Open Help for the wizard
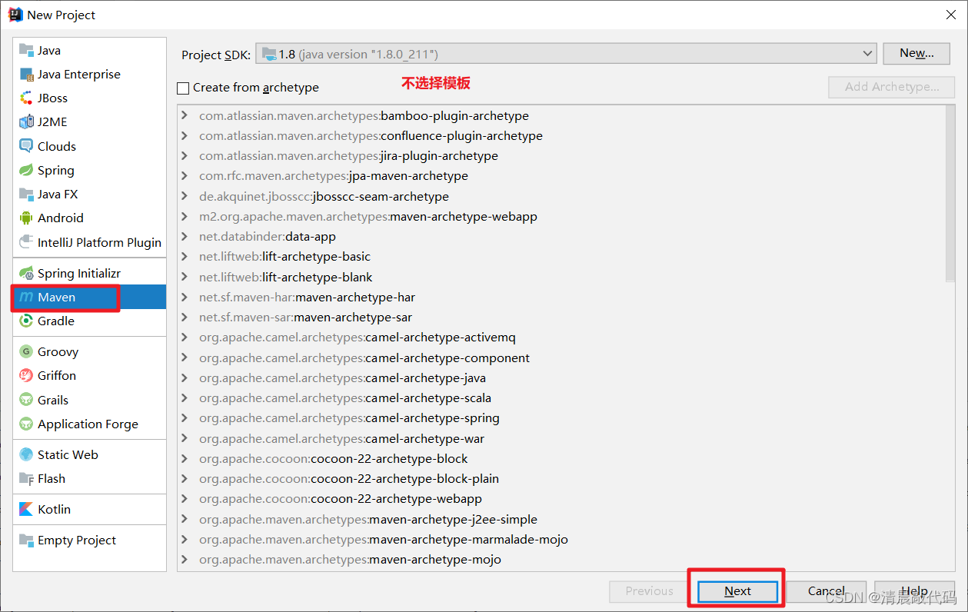The height and width of the screenshot is (612, 968). click(x=914, y=590)
